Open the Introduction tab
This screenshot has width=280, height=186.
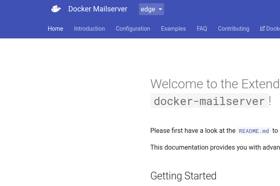point(89,29)
